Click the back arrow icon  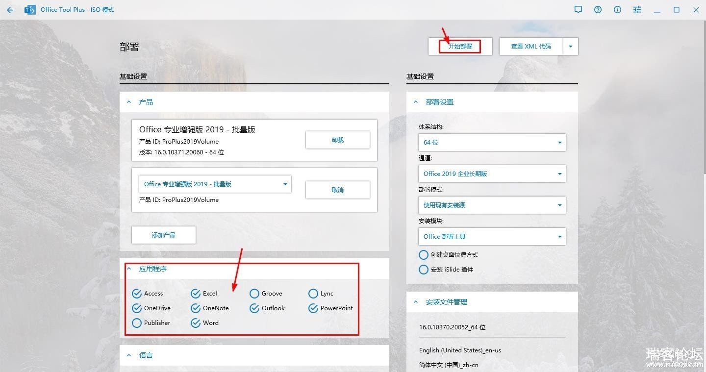click(x=10, y=10)
